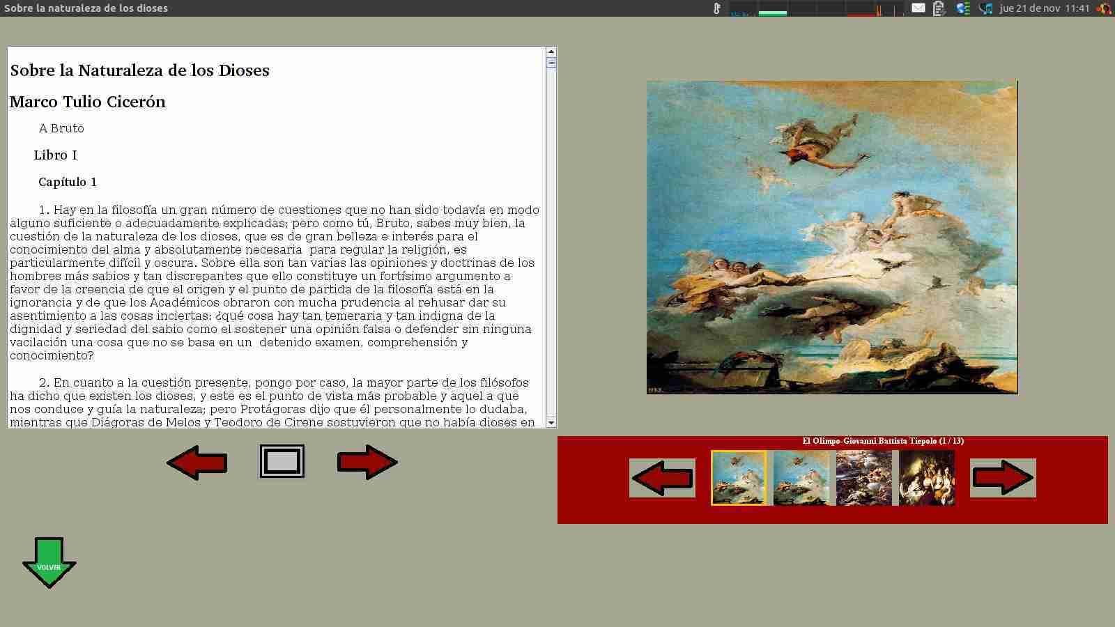The width and height of the screenshot is (1115, 627).
Task: Click the system load monitor graph
Action: (x=817, y=8)
